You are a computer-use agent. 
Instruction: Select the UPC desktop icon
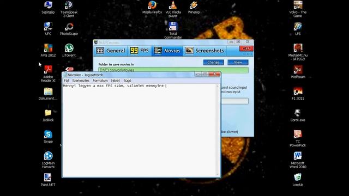(48, 29)
